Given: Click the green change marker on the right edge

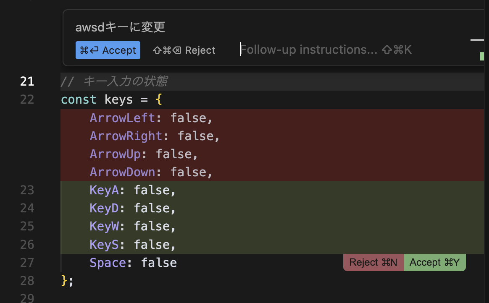Looking at the screenshot, I should [x=483, y=56].
